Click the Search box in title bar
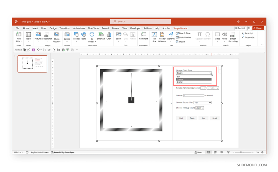Image resolution: width=278 pixels, height=172 pixels. [x=140, y=22]
